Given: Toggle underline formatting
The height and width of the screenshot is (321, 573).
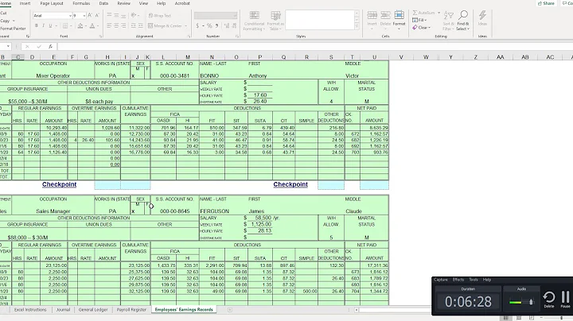Looking at the screenshot, I should [50, 26].
